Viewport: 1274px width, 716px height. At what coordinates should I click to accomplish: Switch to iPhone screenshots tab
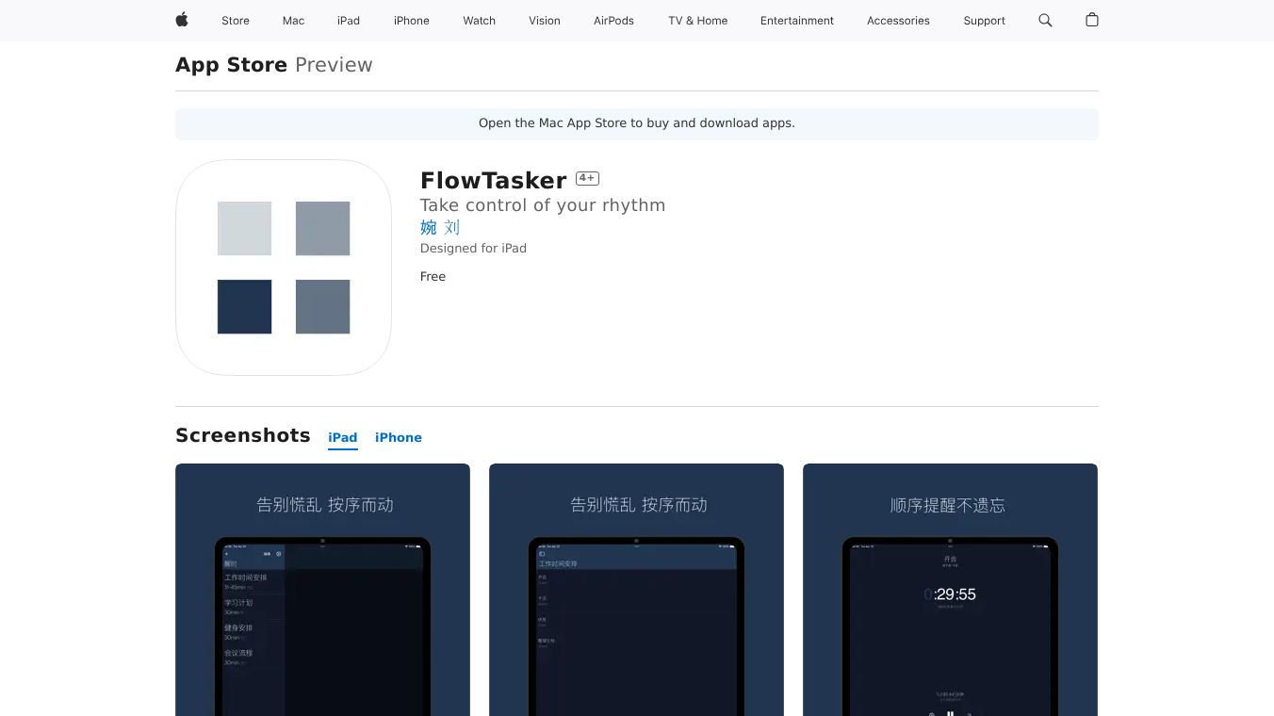point(399,437)
